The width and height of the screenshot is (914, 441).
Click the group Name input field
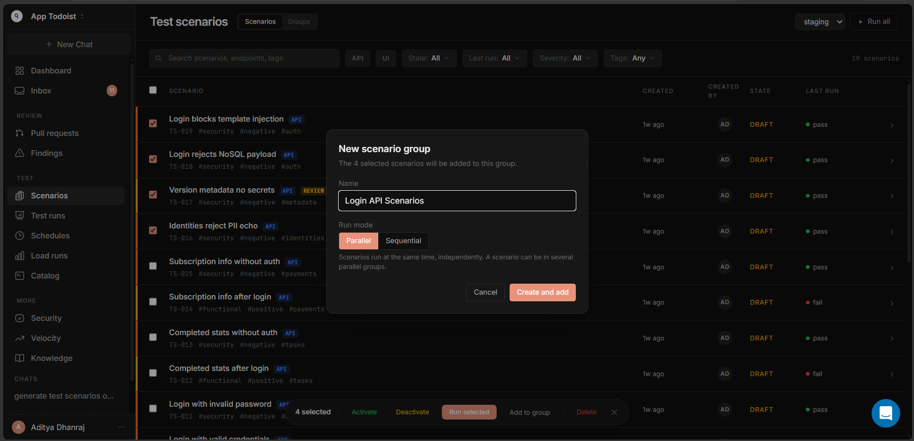[x=457, y=201]
